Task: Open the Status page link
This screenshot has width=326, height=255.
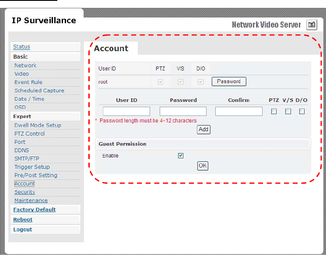Action: [x=21, y=46]
